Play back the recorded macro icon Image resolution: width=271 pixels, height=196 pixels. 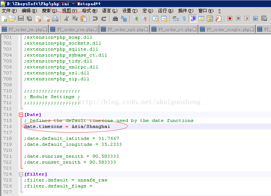click(247, 19)
